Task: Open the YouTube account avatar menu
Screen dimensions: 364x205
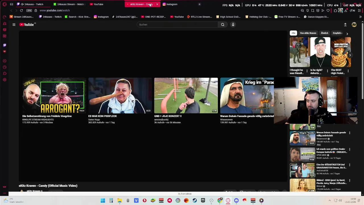Action: point(354,25)
